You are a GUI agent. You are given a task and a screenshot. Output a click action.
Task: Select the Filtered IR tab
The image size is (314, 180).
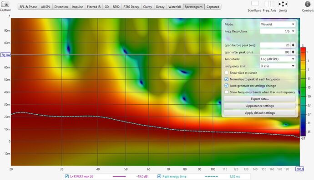pos(94,7)
